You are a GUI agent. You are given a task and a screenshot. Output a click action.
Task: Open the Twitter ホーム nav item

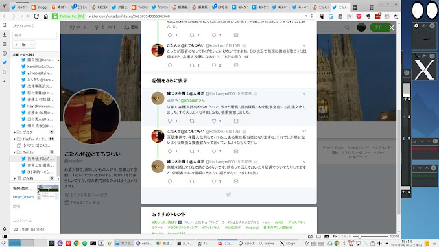pos(78,27)
